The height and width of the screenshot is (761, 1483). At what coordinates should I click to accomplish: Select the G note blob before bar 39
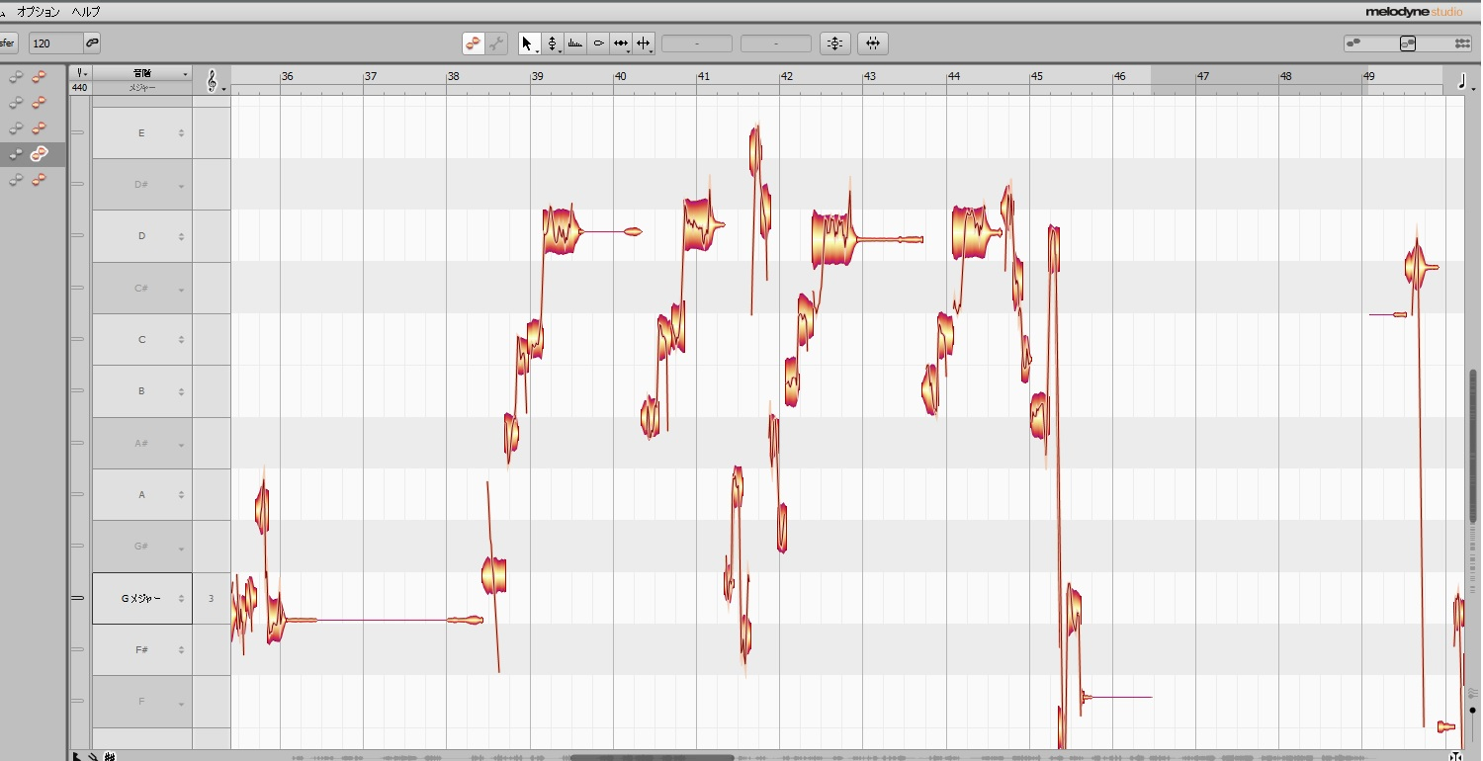pyautogui.click(x=494, y=575)
